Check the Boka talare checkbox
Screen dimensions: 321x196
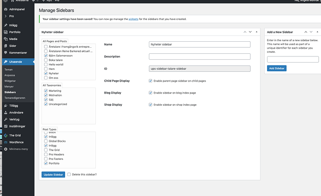(x=46, y=60)
